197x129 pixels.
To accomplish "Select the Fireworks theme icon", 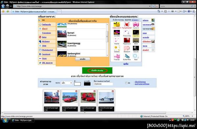I will click(x=127, y=32).
